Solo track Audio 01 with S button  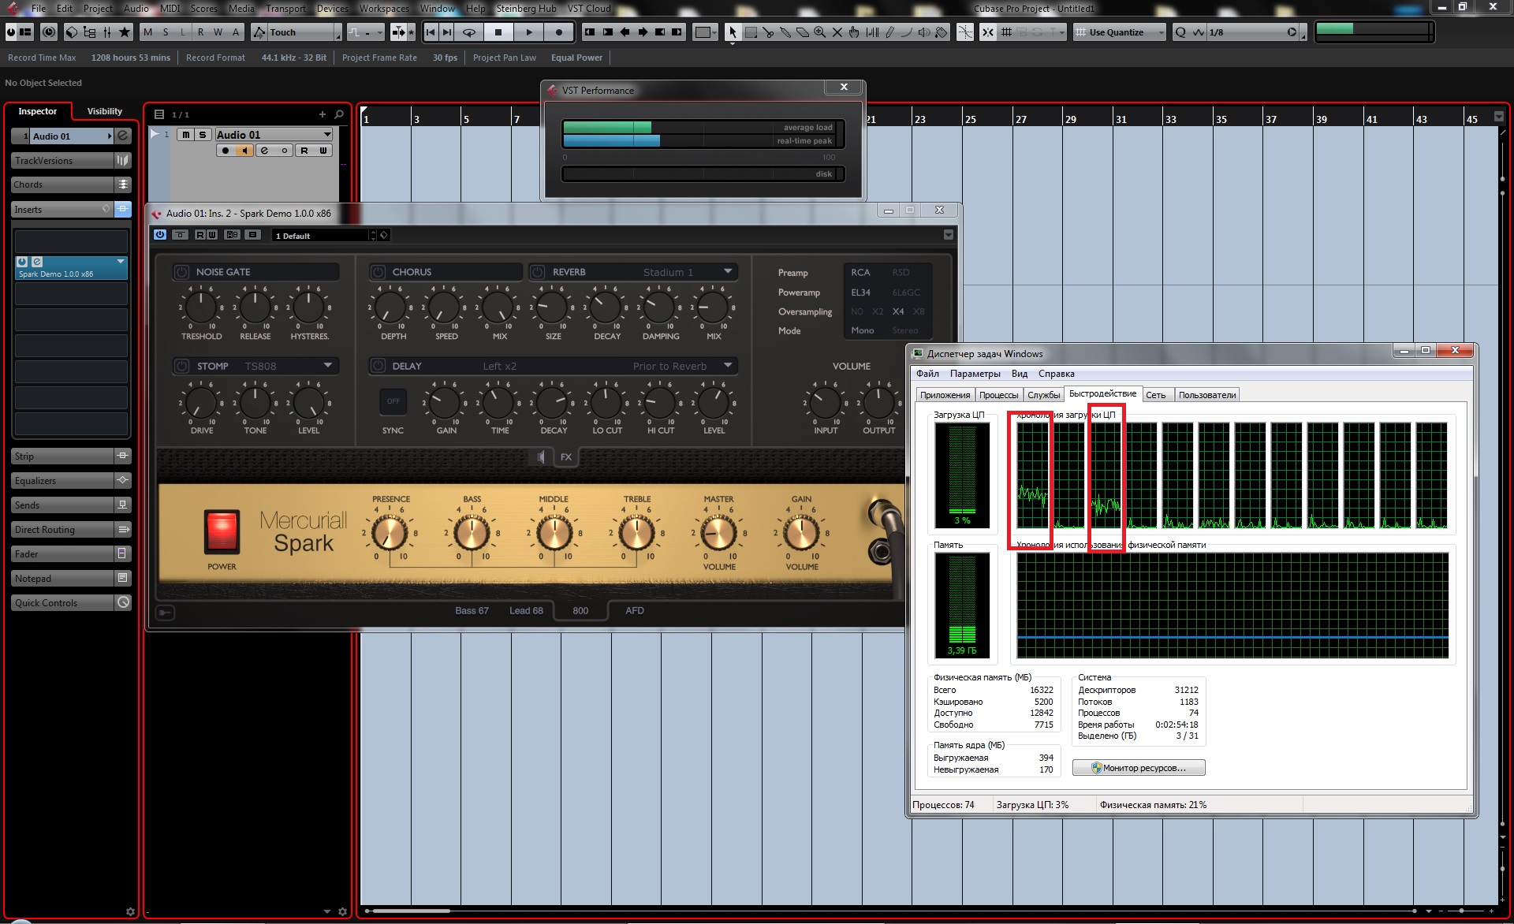(x=203, y=135)
